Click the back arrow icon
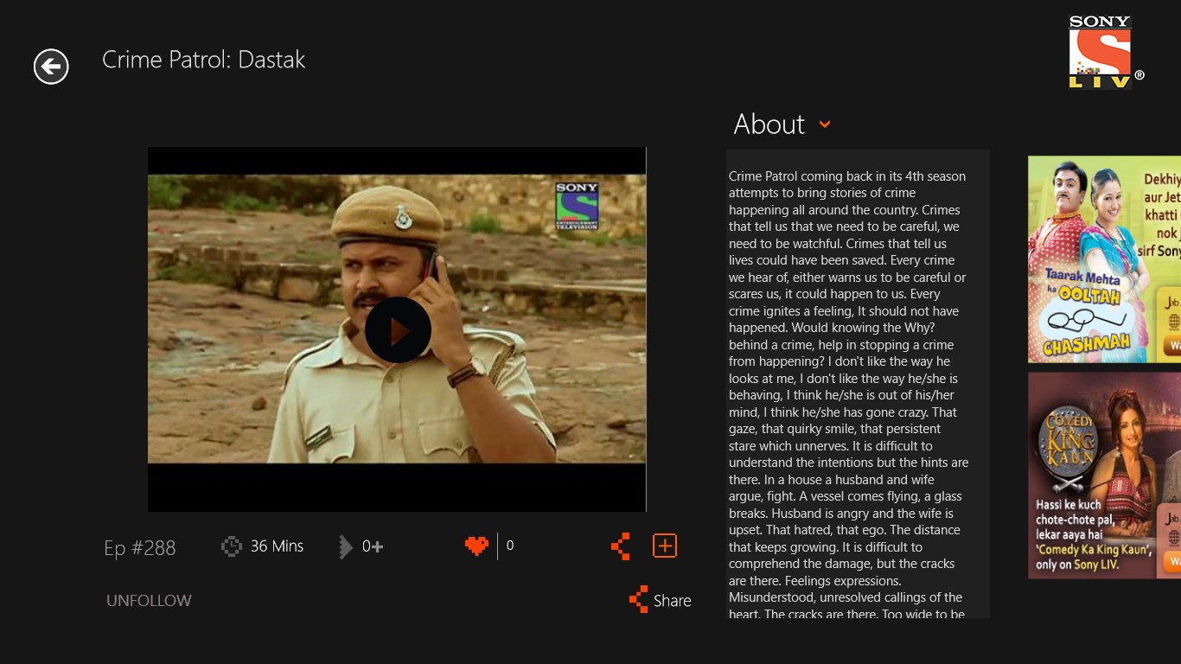Image resolution: width=1181 pixels, height=664 pixels. pos(50,66)
